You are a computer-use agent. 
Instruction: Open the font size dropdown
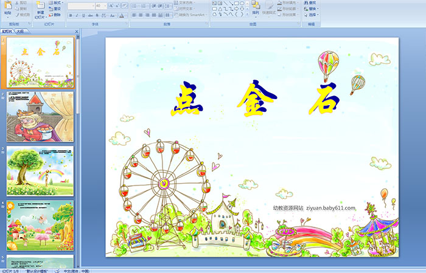point(106,5)
